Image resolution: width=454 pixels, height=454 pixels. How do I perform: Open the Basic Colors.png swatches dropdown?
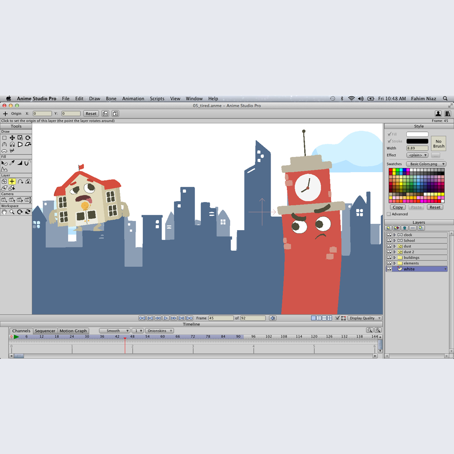pos(426,164)
